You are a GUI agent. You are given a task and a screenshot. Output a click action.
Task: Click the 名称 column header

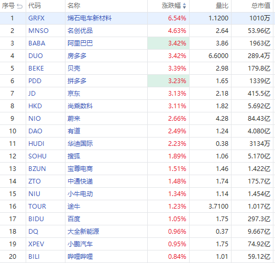(74, 6)
